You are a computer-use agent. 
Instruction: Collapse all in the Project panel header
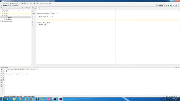(24, 8)
